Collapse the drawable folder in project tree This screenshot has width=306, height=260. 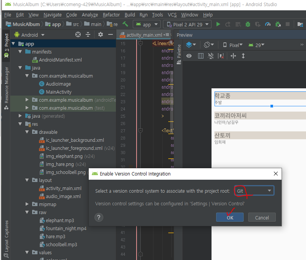coord(26,132)
